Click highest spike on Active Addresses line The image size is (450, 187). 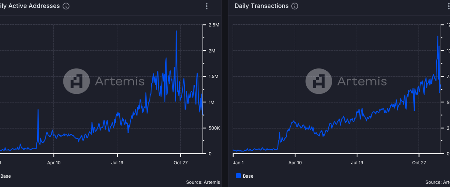pyautogui.click(x=176, y=31)
